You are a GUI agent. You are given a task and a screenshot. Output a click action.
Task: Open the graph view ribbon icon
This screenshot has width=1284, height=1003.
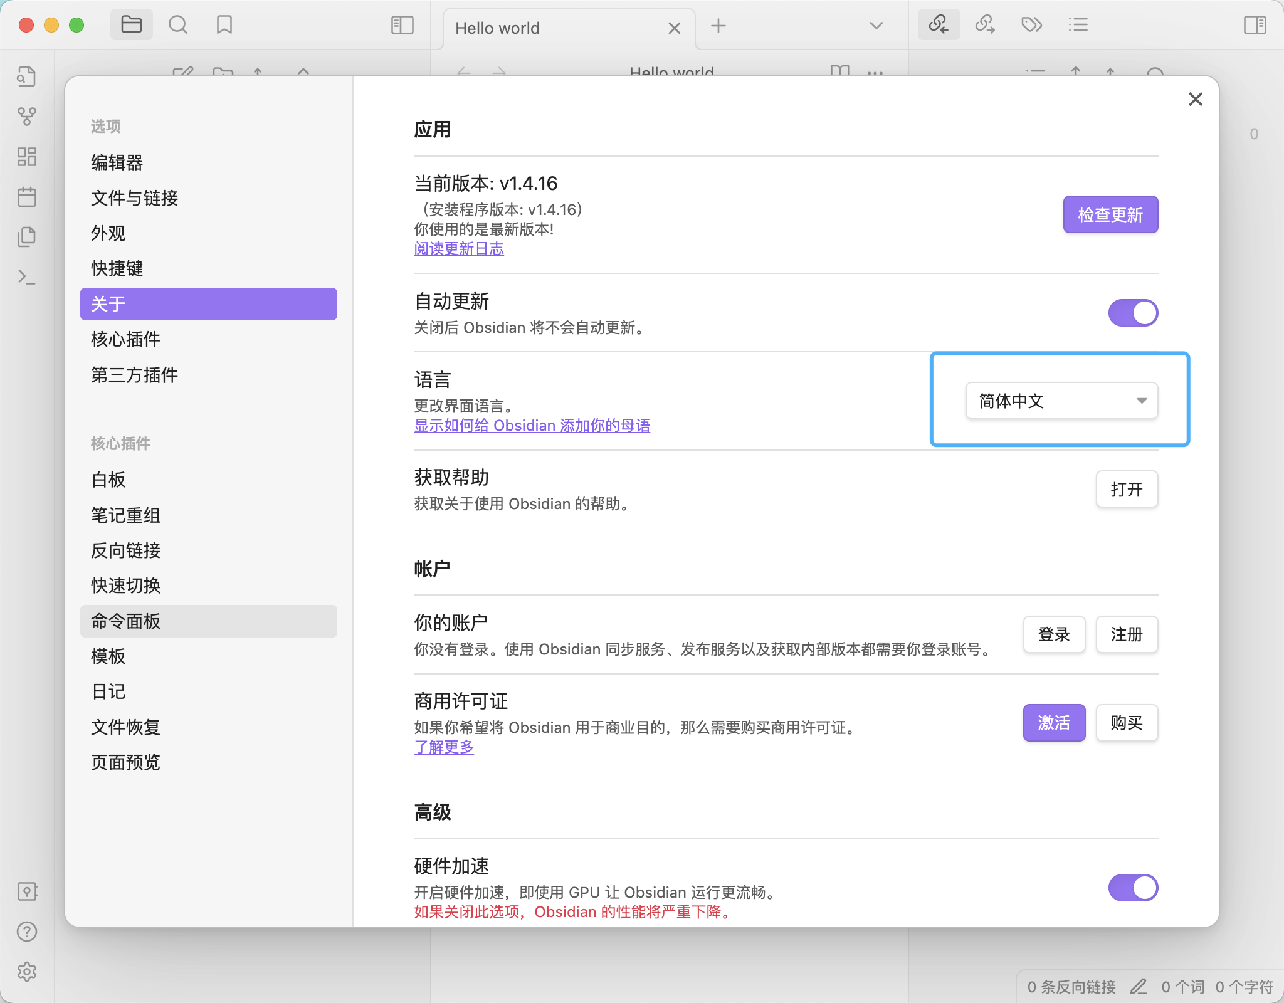(x=26, y=116)
